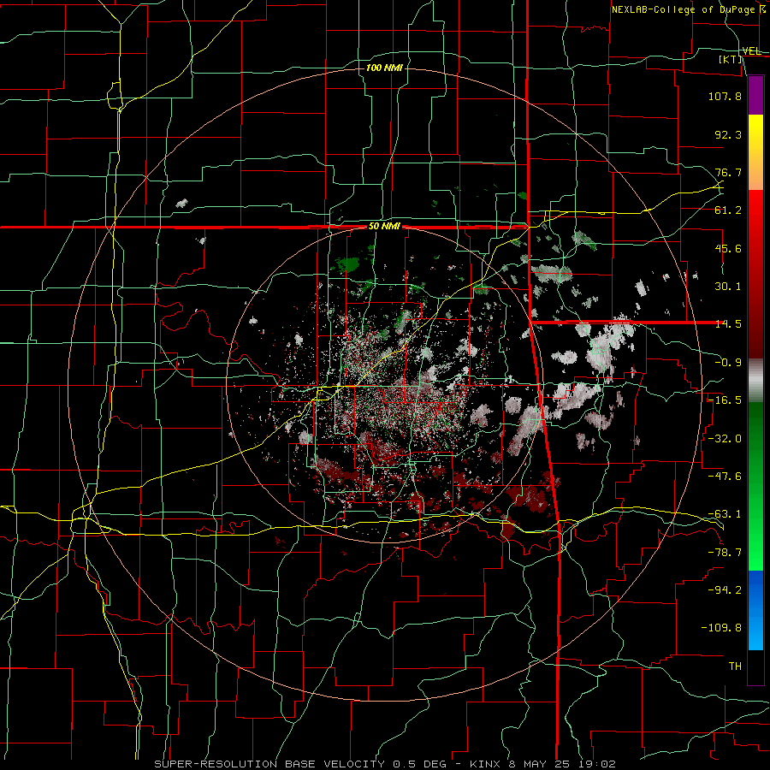
Task: Click the 30.1 velocity scale value
Action: (x=728, y=287)
